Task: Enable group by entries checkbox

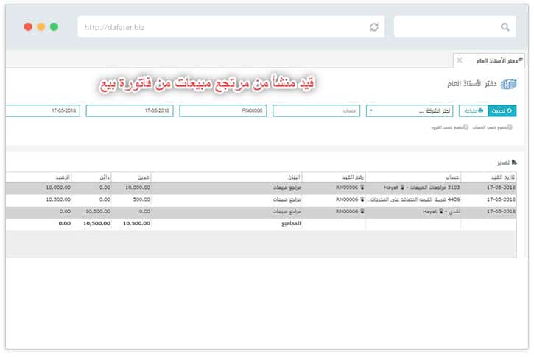Action: point(466,127)
